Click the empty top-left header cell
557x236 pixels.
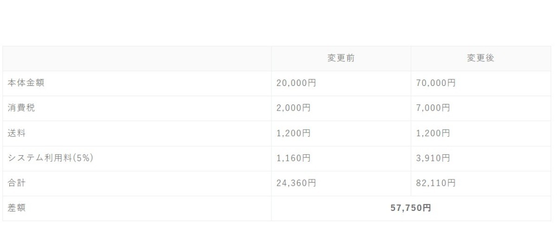pos(137,59)
